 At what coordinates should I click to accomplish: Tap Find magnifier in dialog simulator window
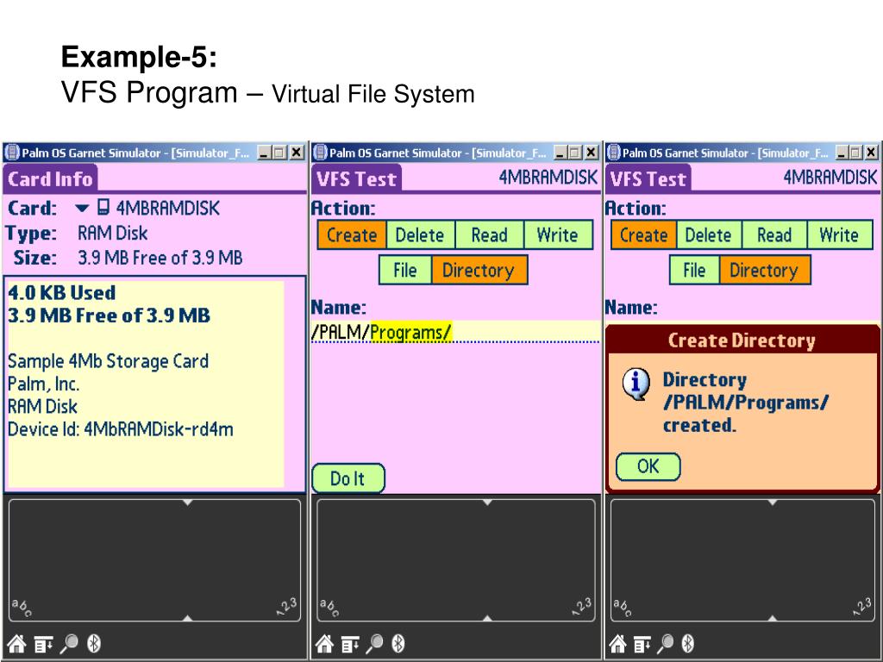[x=666, y=643]
